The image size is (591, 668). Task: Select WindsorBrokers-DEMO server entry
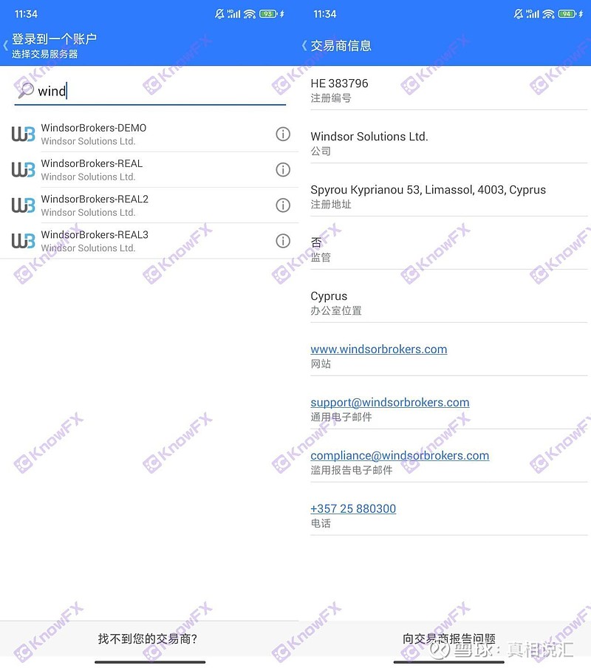tap(94, 134)
